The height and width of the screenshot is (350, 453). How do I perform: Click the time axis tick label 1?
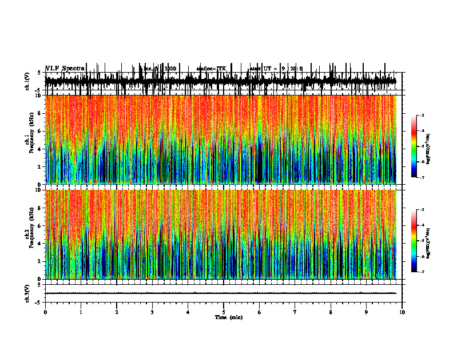tap(81, 312)
